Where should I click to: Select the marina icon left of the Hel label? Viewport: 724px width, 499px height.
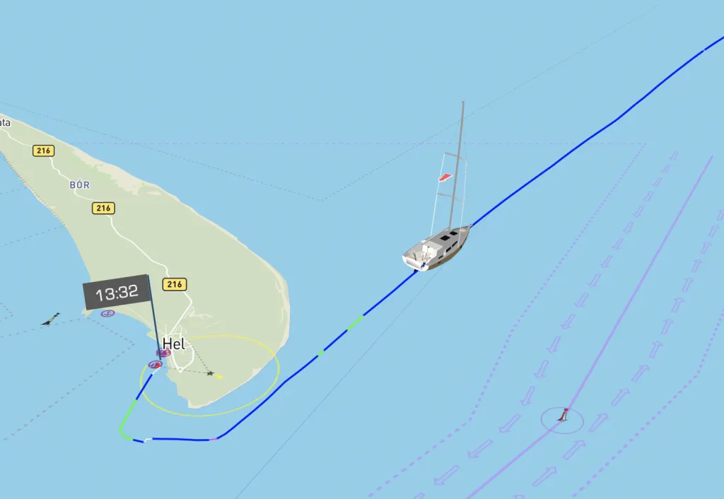[163, 353]
